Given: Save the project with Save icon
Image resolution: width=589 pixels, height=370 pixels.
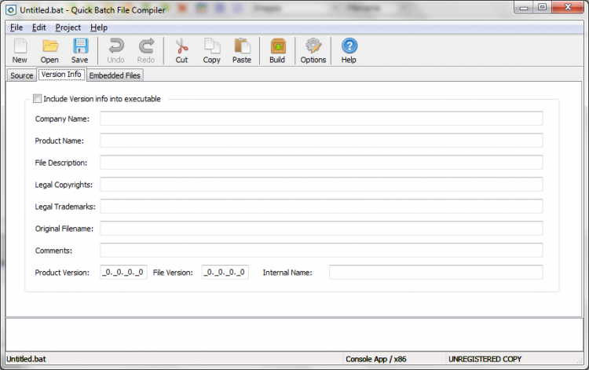Looking at the screenshot, I should [x=79, y=51].
